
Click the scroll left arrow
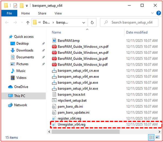click(x=49, y=132)
